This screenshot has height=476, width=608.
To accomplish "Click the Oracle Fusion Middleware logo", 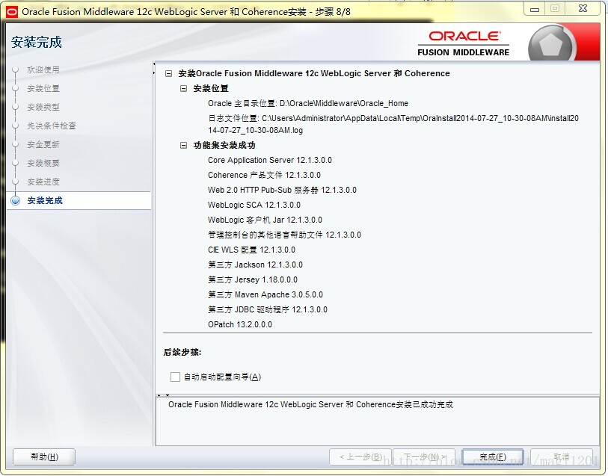I will [x=464, y=44].
